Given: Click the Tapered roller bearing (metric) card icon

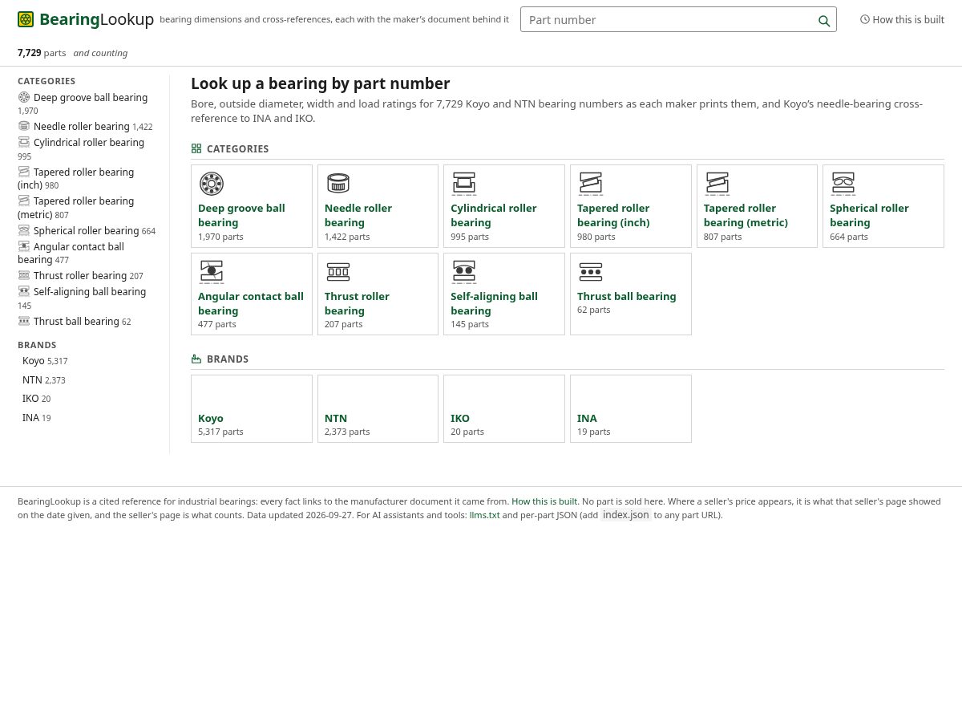Looking at the screenshot, I should tap(717, 184).
